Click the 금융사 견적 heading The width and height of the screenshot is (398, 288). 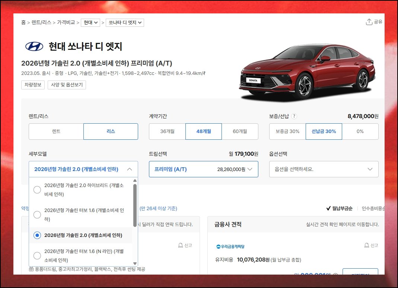[228, 224]
